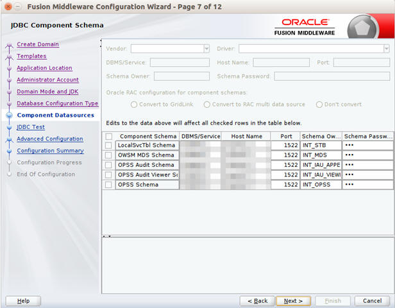Click the JDBC Test step bullet icon
Screen dimensions: 395x308
point(10,127)
